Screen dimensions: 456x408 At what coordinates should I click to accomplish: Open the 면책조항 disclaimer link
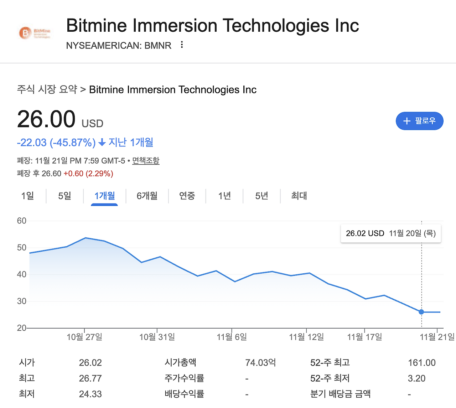coord(146,161)
